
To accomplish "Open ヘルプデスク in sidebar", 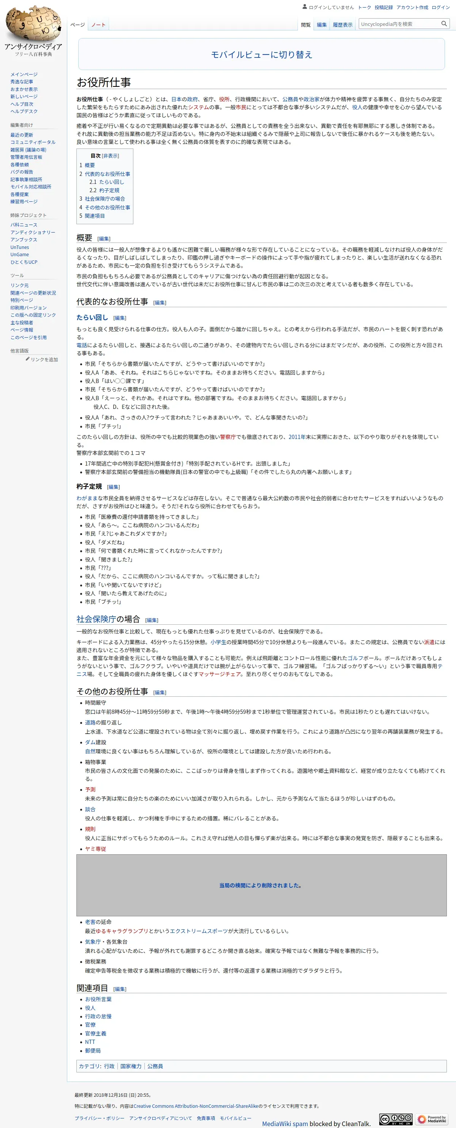I will point(24,112).
